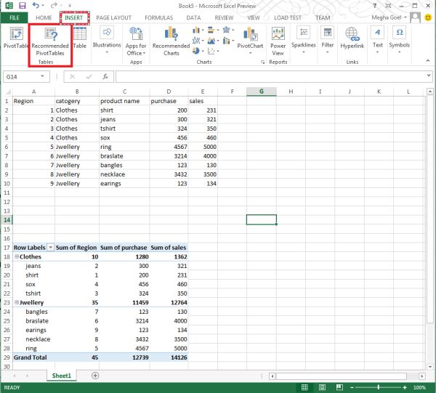Click the Undo arrow in title bar
The width and height of the screenshot is (436, 393).
pos(35,5)
